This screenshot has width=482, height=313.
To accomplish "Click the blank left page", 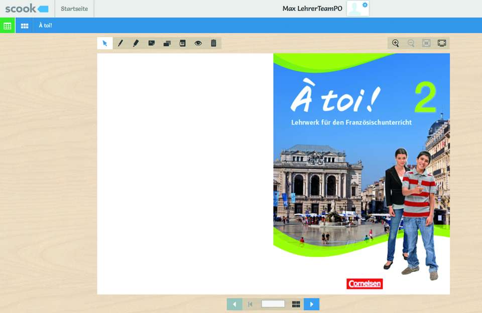I will click(185, 174).
